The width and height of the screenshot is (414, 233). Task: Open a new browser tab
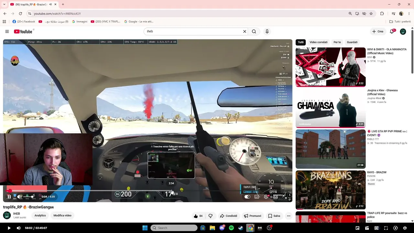[x=63, y=5]
